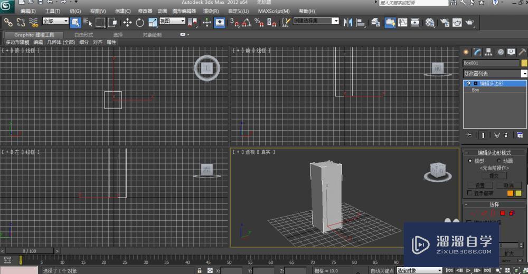This screenshot has height=274, width=528.
Task: Activate the Rotate tool
Action: point(140,22)
